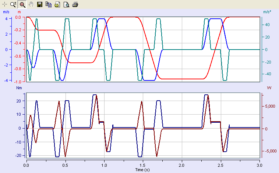Select the W axis label on the right
The image size is (279, 173).
pyautogui.click(x=269, y=88)
